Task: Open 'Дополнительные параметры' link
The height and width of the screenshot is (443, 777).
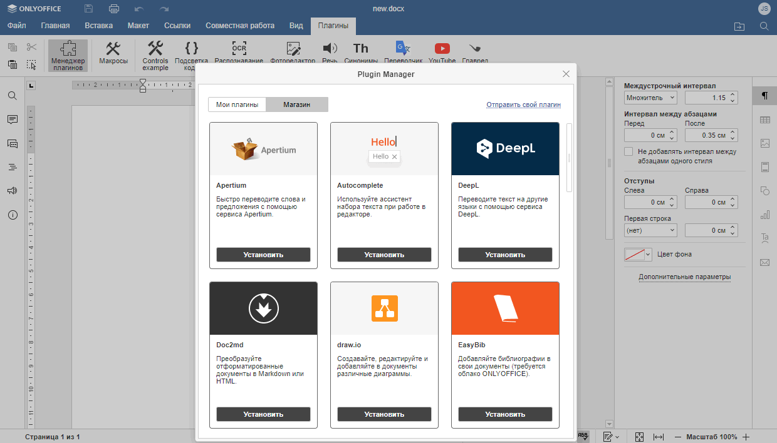Action: click(685, 277)
